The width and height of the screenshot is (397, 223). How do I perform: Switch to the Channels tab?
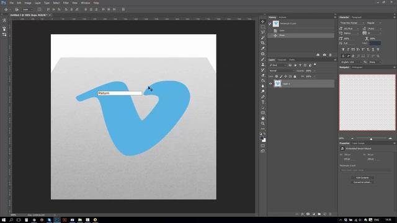click(x=282, y=60)
